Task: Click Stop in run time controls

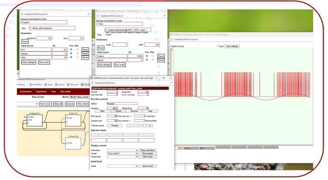Action: coord(150,111)
